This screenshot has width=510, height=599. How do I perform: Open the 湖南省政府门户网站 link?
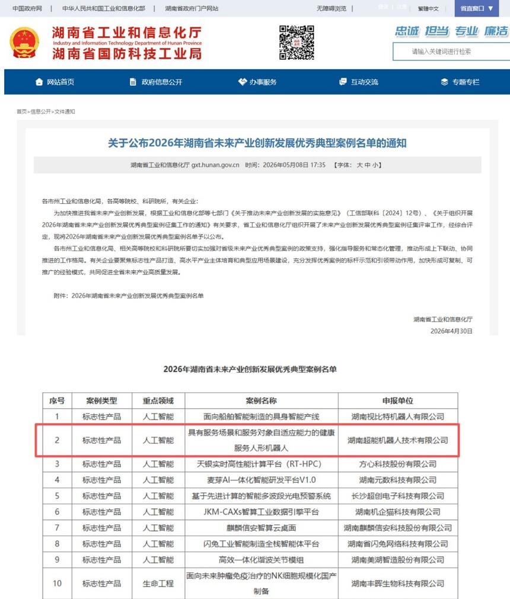click(x=192, y=8)
